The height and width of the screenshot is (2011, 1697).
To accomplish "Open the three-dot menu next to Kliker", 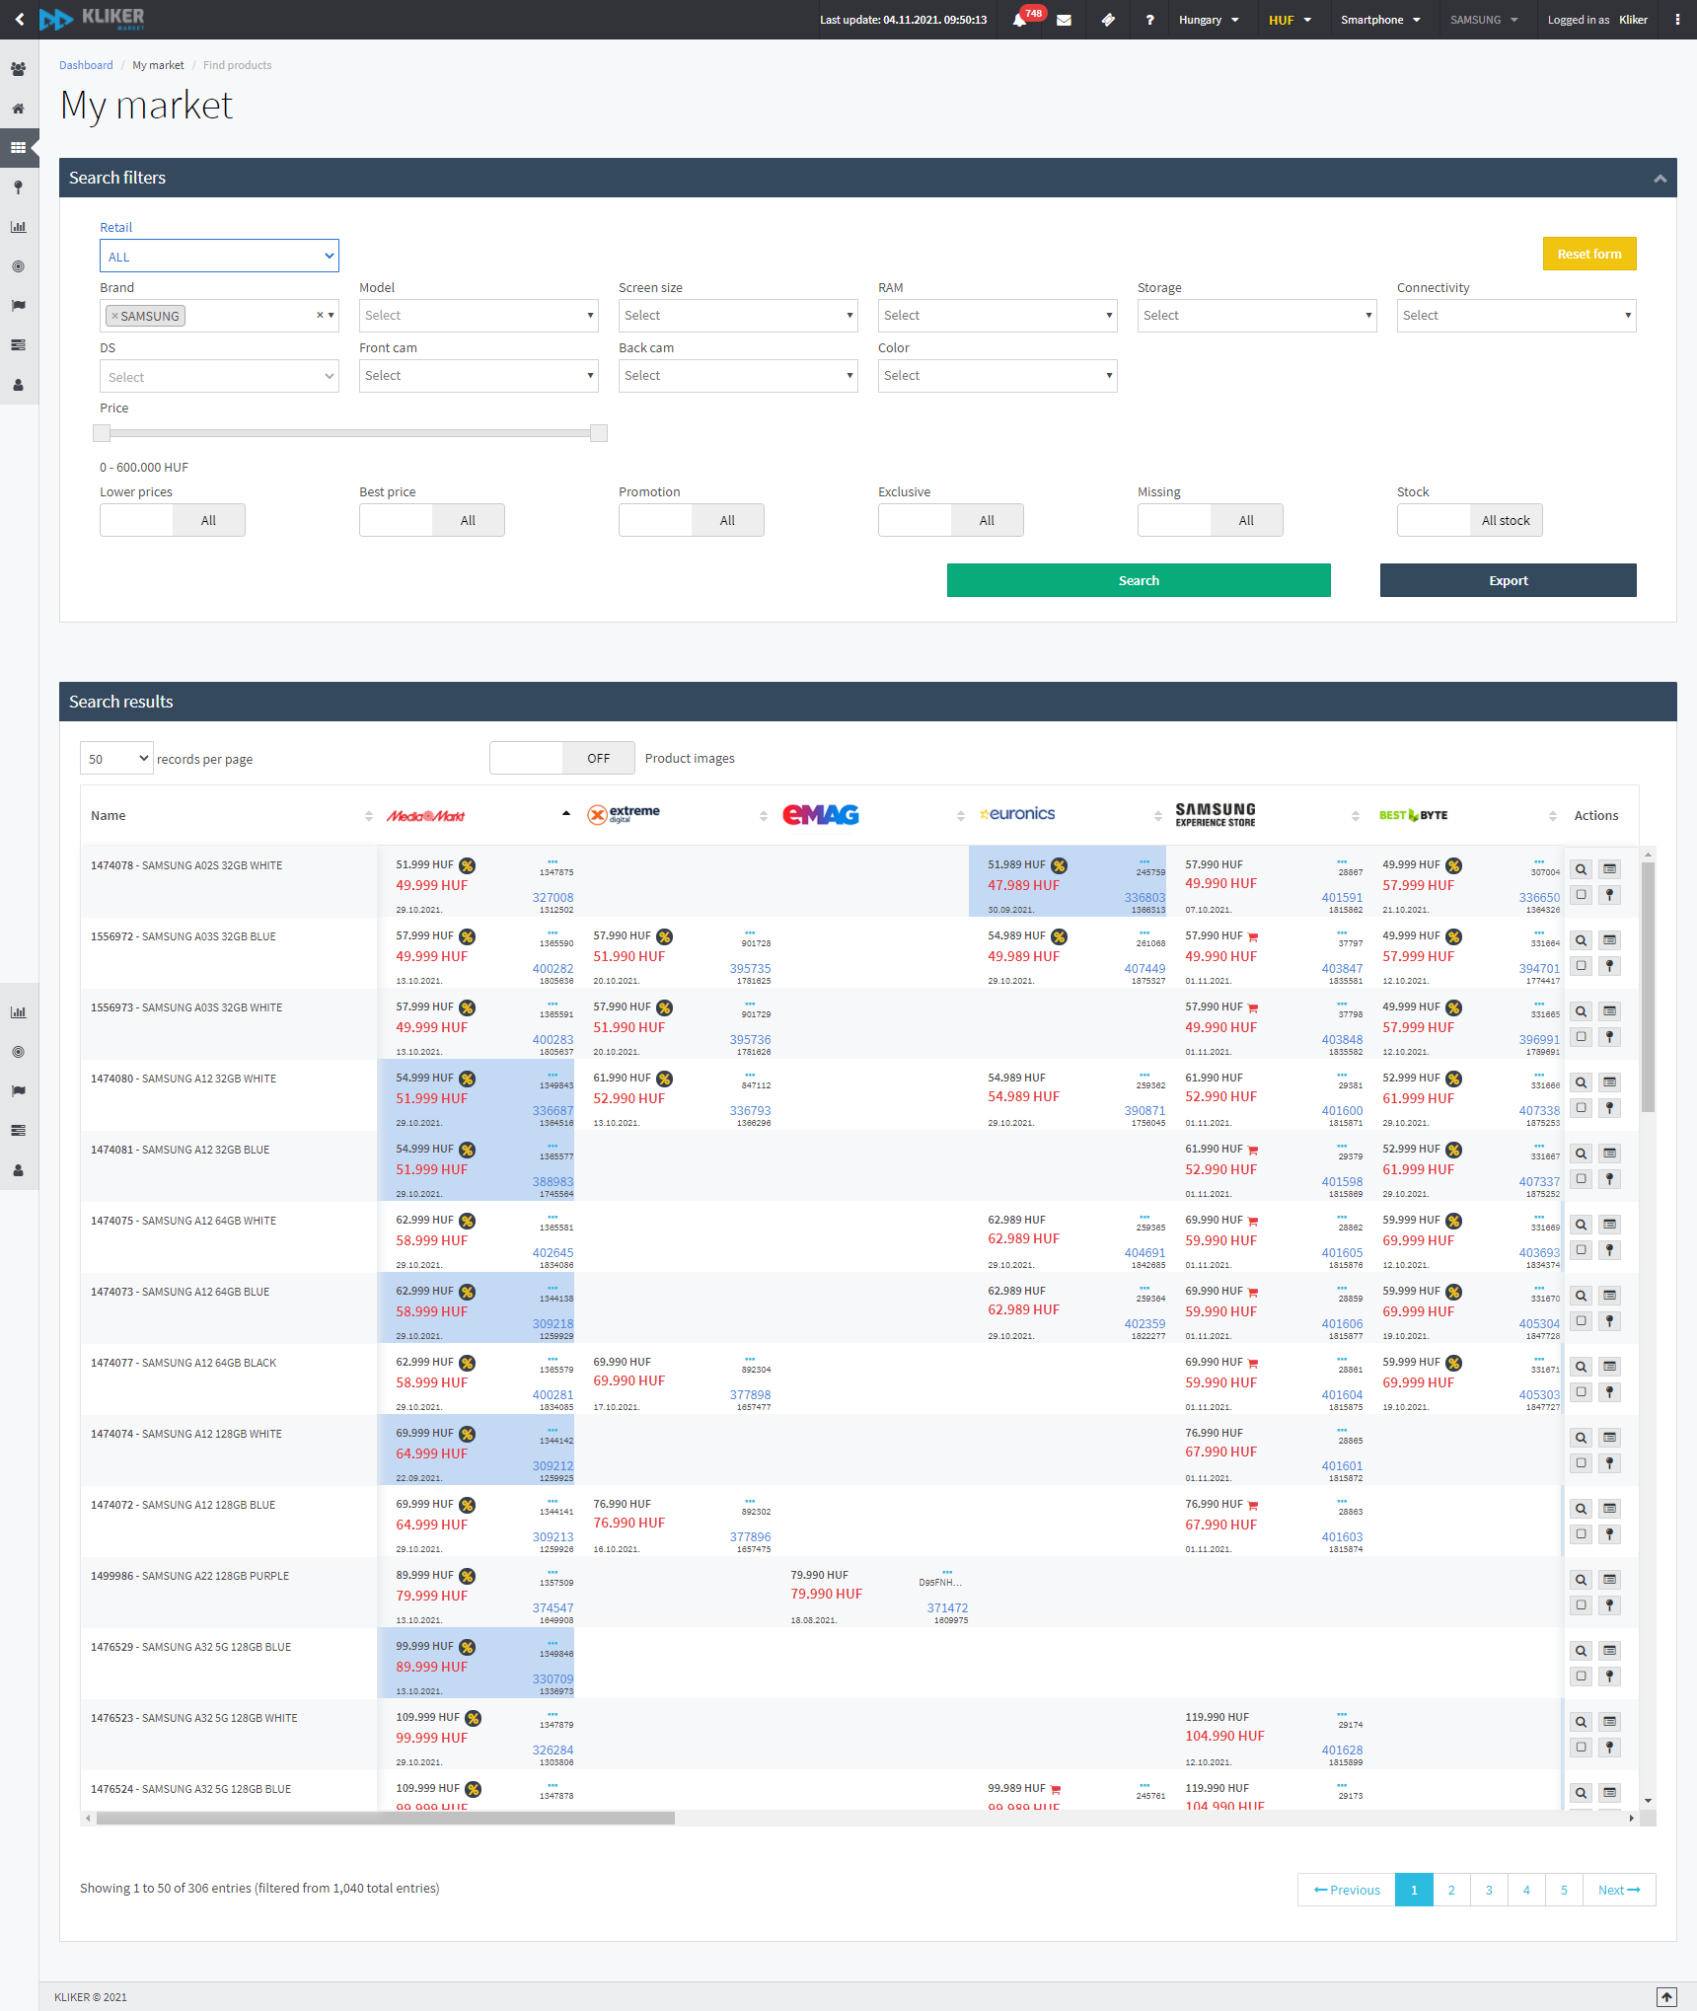I will 1677,20.
